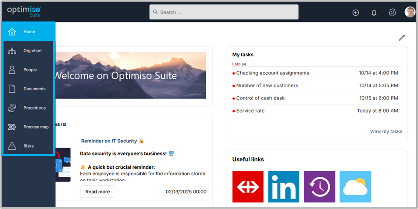
Task: Open the Checking account assignments task
Action: (x=272, y=73)
